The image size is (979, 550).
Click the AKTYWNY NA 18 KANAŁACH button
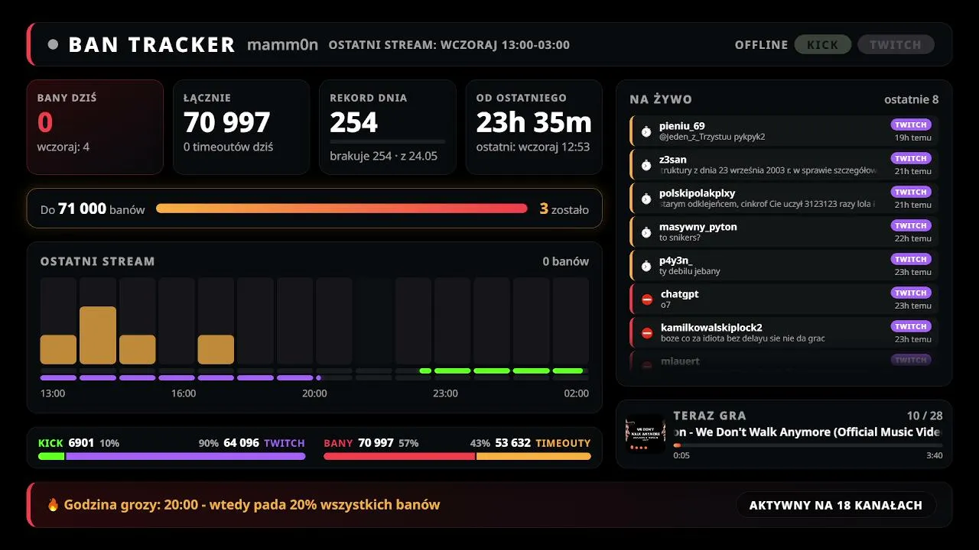836,505
